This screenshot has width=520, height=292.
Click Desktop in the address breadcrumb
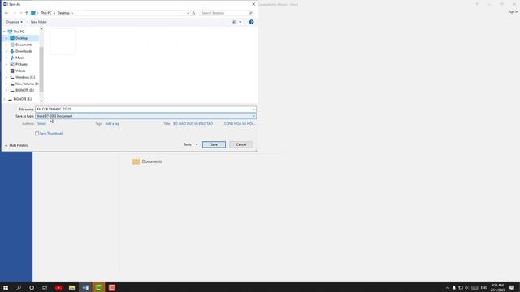pos(63,13)
